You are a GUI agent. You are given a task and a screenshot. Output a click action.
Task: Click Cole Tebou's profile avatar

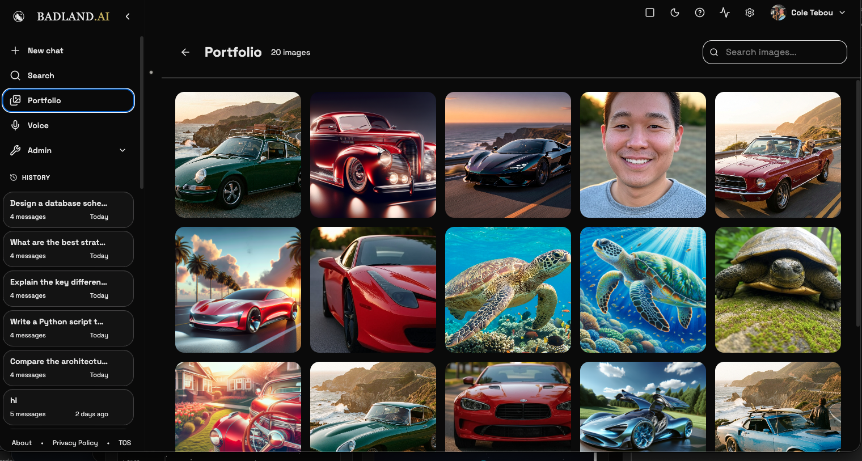click(778, 12)
